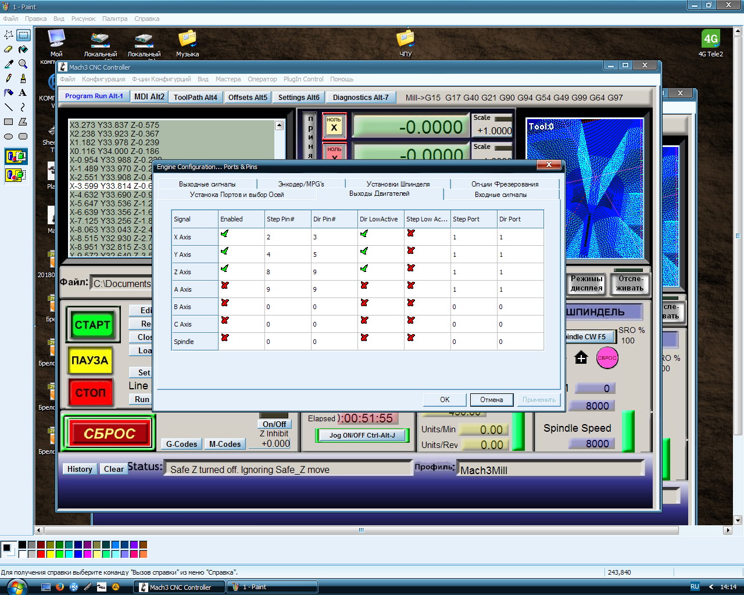Enable the Spindle motor output
The height and width of the screenshot is (595, 744).
click(225, 338)
